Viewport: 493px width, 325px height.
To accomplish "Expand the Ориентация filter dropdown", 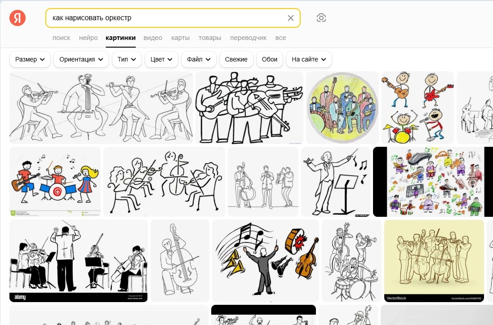I will click(x=81, y=59).
